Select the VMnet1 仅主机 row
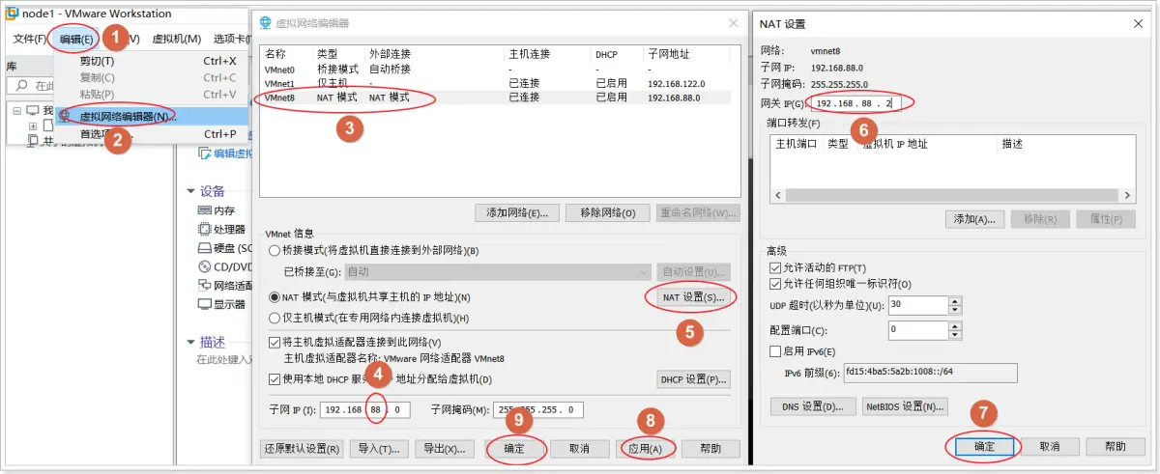The height and width of the screenshot is (474, 1160). coord(501,84)
